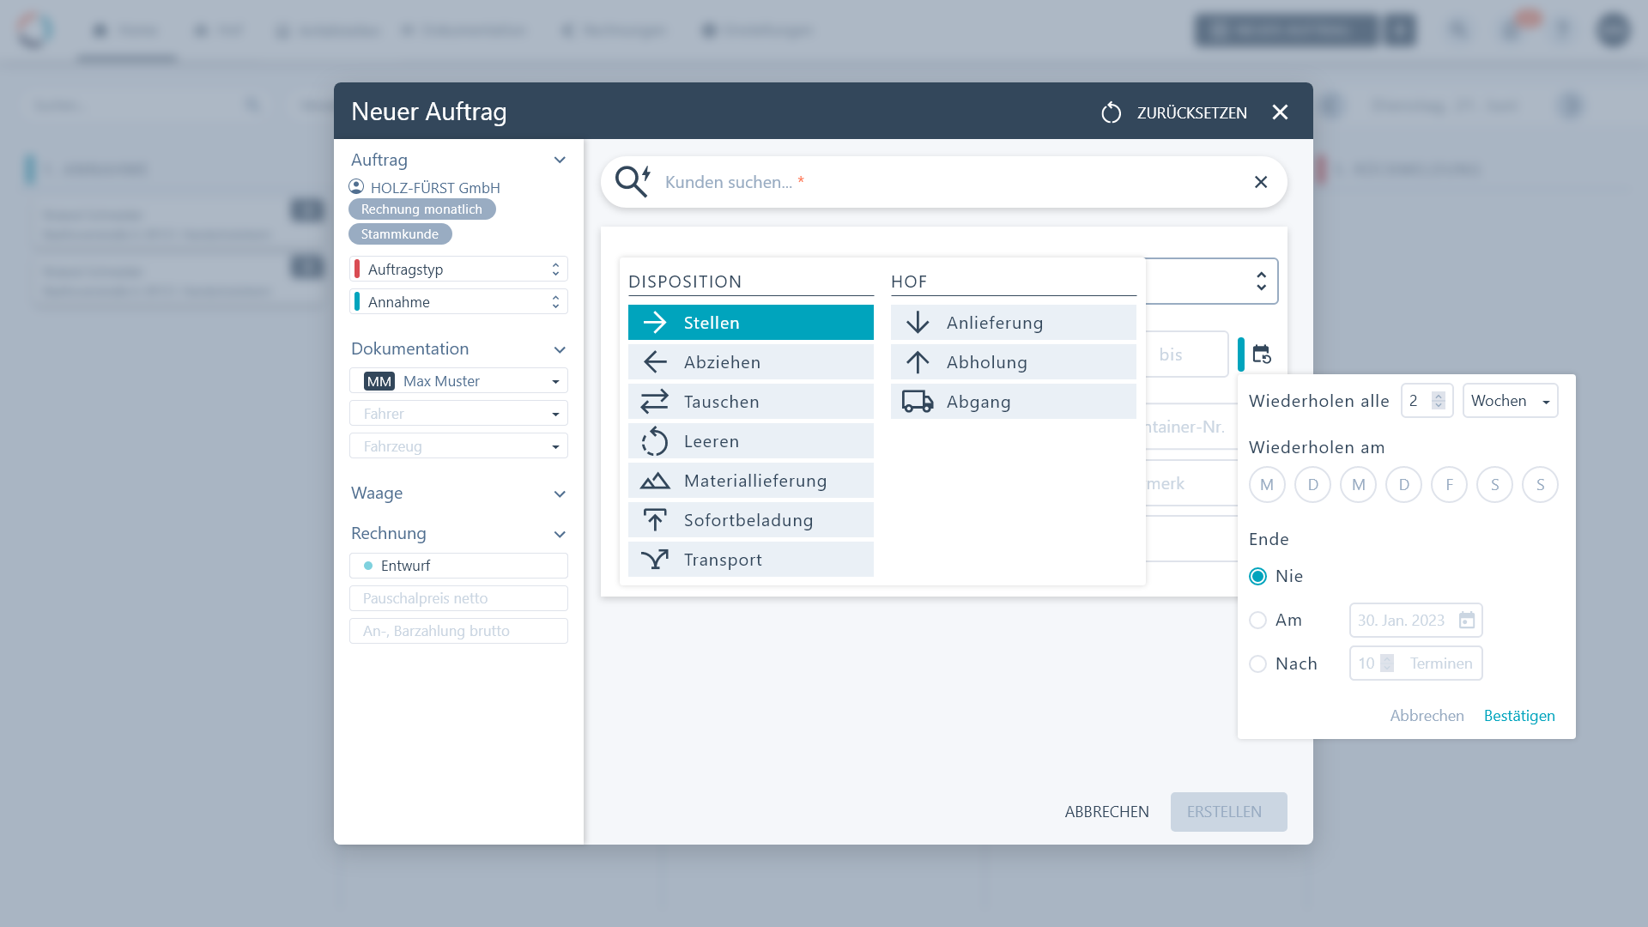Select the Am end date radio
The image size is (1648, 927).
(x=1257, y=620)
